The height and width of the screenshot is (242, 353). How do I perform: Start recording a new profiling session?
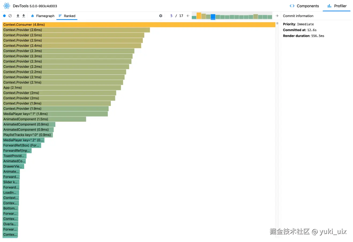4,16
